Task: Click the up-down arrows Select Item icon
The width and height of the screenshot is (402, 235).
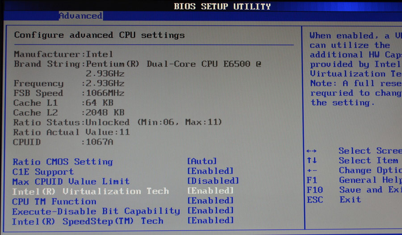Action: click(x=312, y=161)
